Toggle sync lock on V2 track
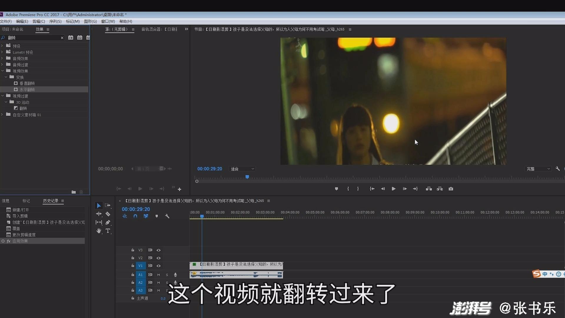The image size is (565, 318). (150, 258)
